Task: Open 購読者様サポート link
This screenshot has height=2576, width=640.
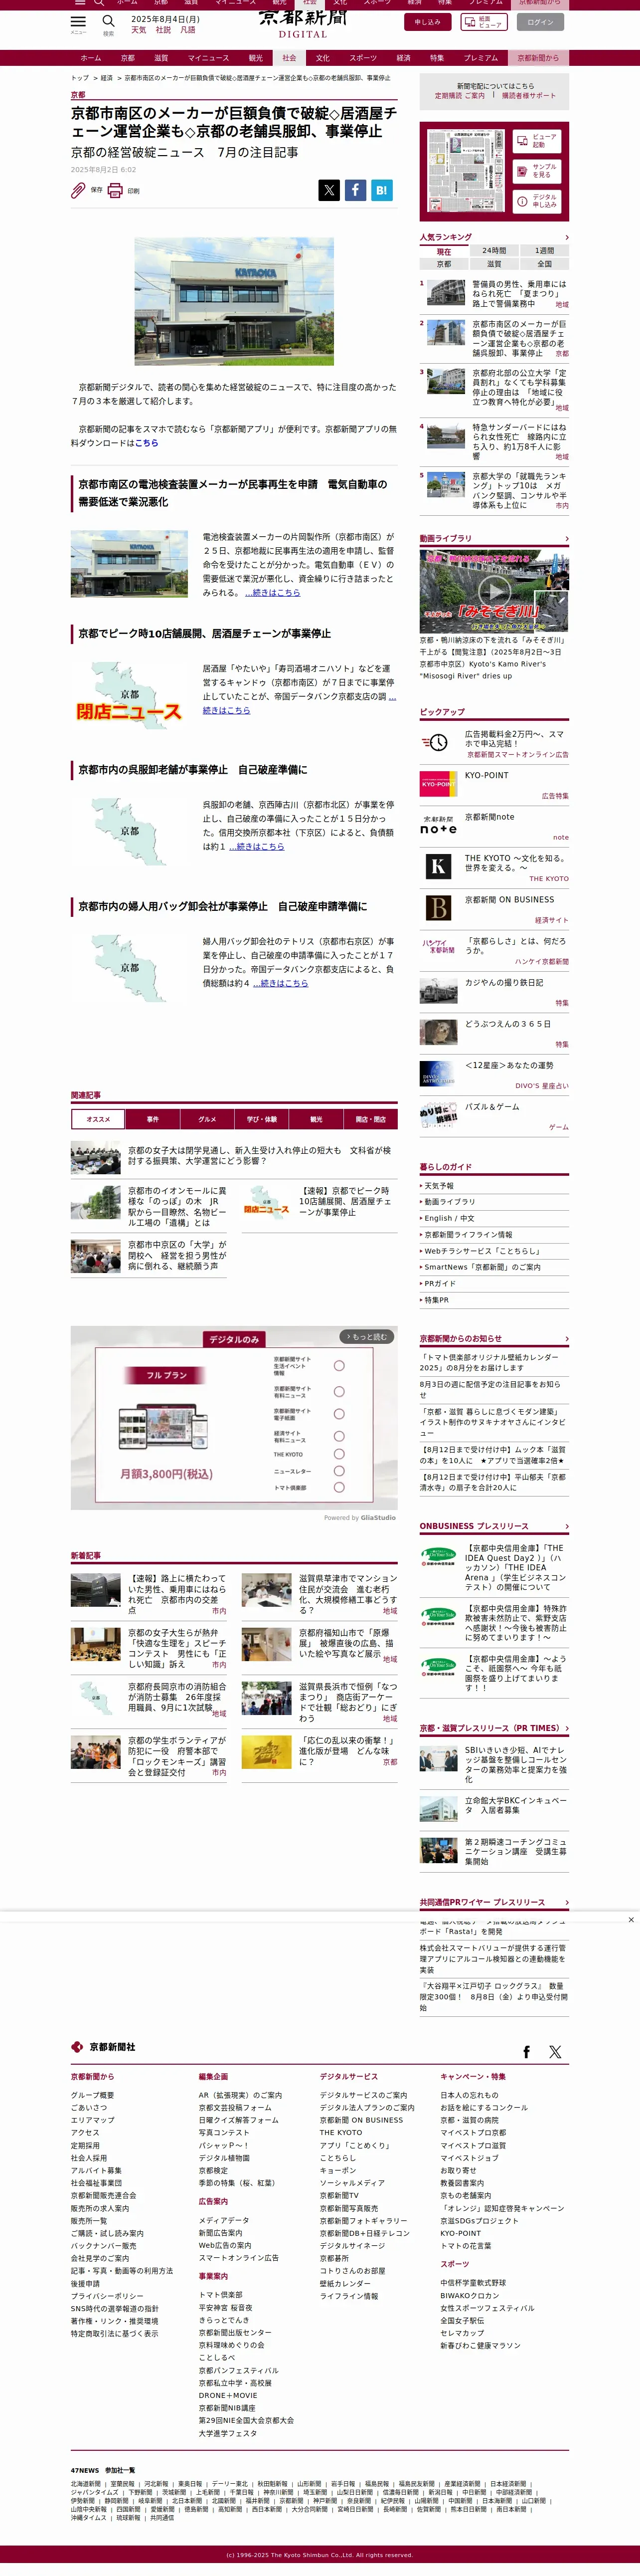Action: click(x=529, y=96)
